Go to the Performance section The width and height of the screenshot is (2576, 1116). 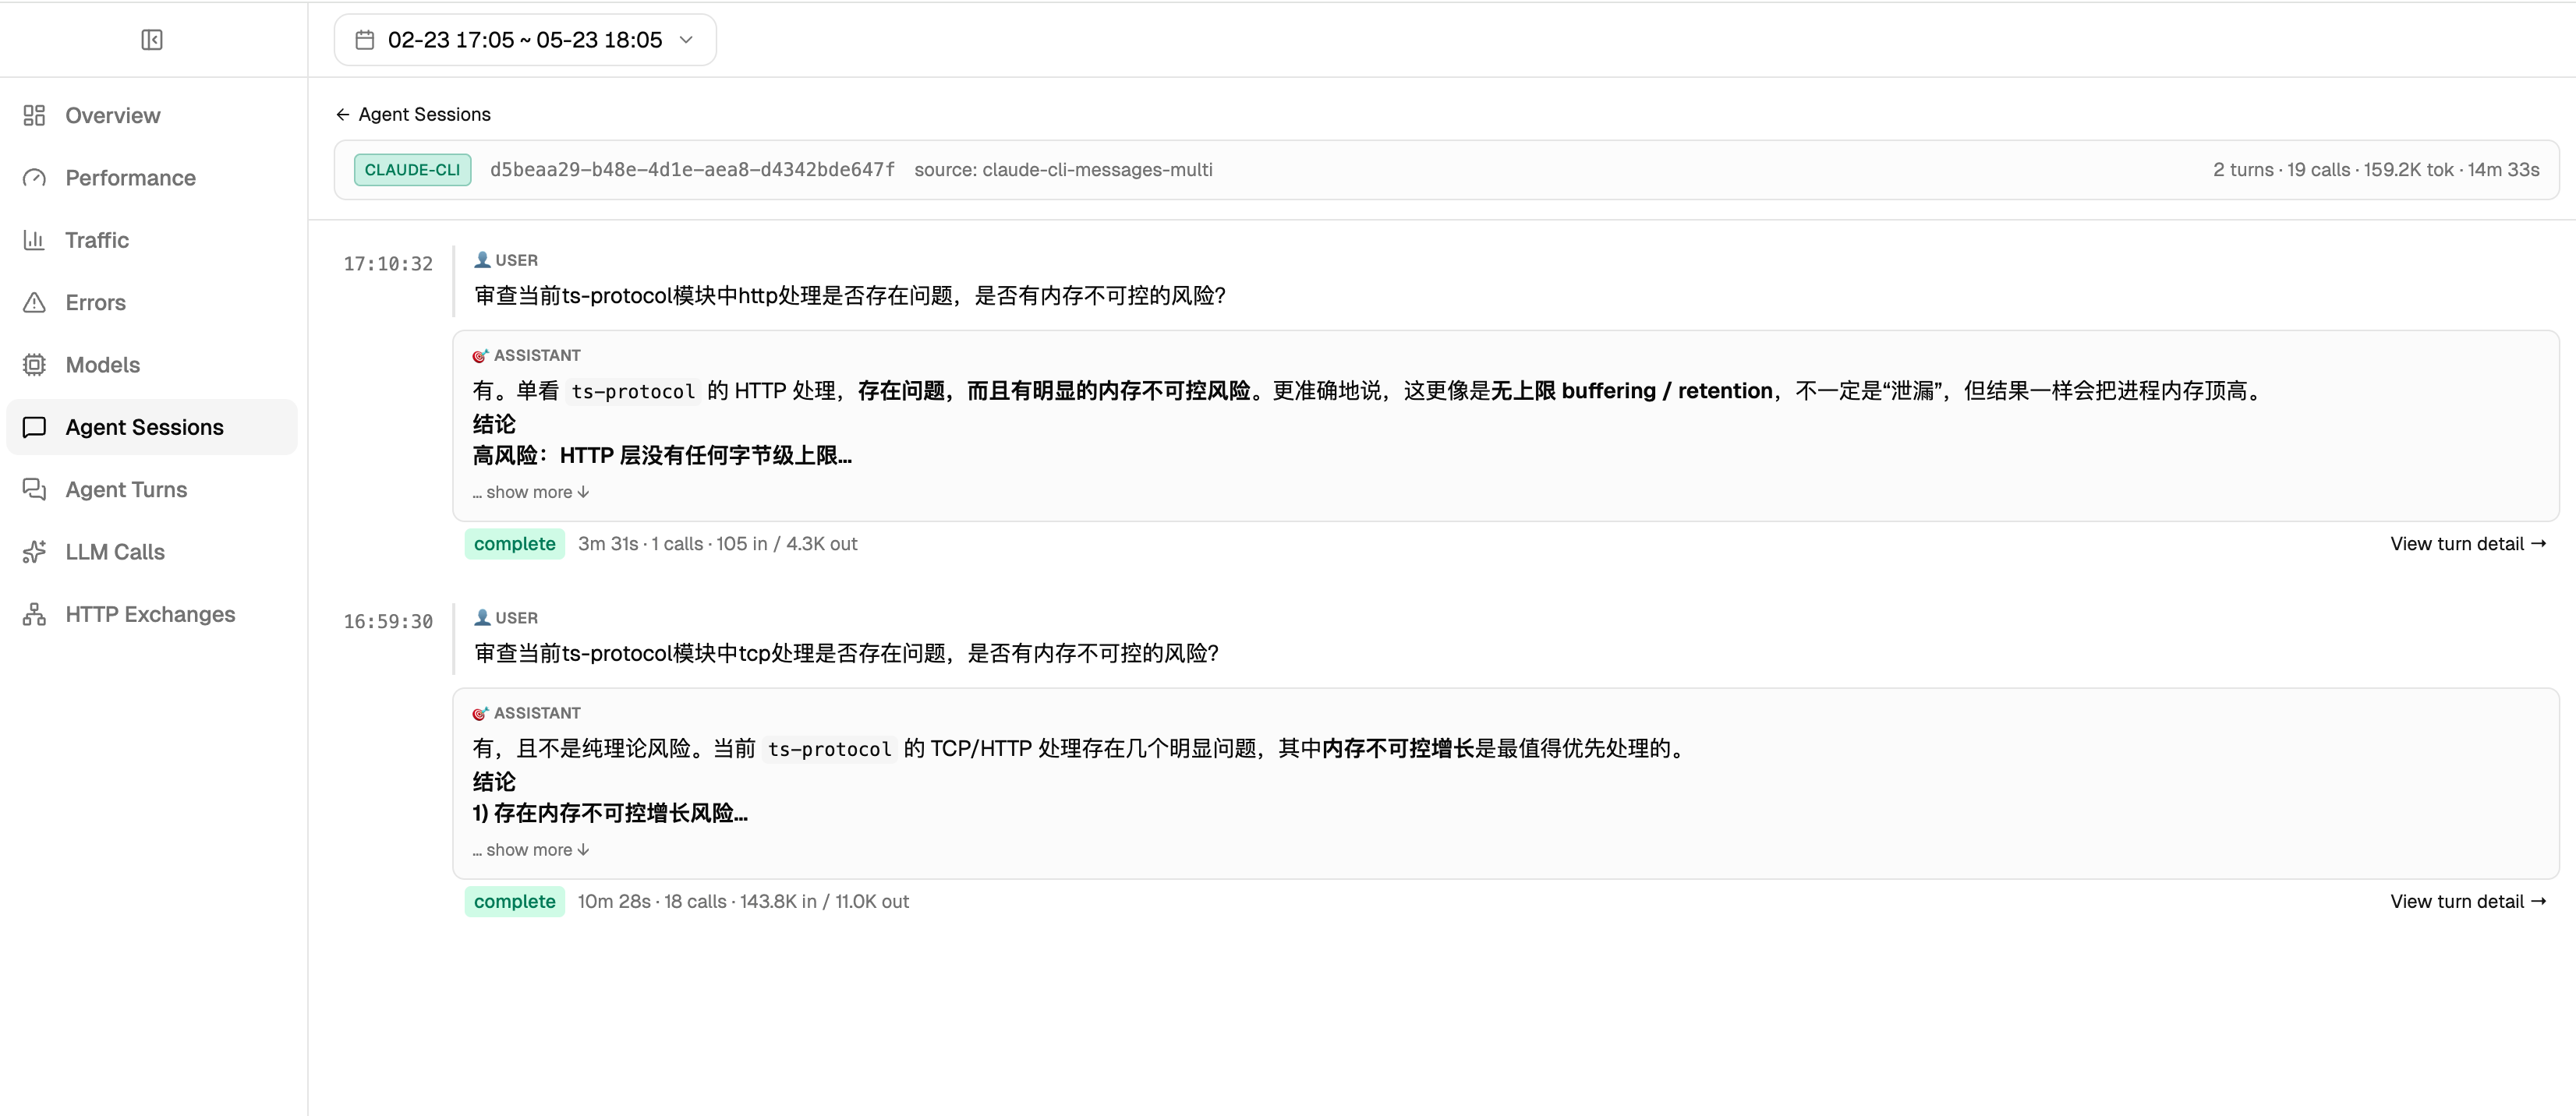point(152,178)
